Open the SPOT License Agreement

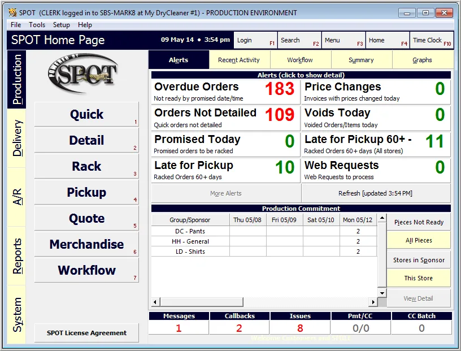coord(86,333)
